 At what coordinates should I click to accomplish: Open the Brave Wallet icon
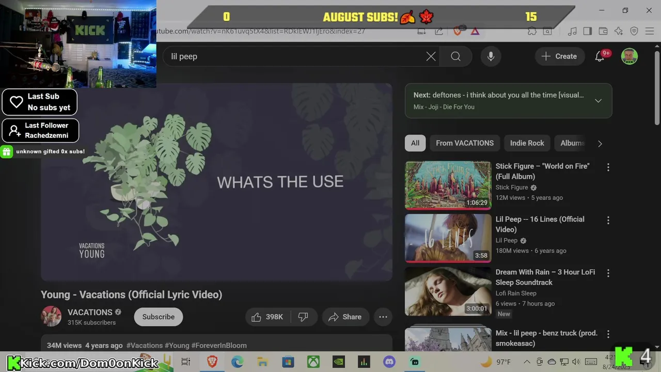[x=603, y=31]
